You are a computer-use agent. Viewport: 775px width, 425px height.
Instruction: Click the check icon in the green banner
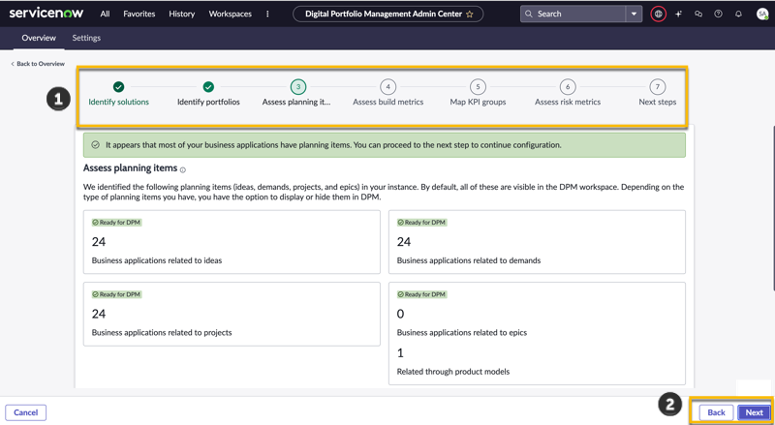point(95,145)
